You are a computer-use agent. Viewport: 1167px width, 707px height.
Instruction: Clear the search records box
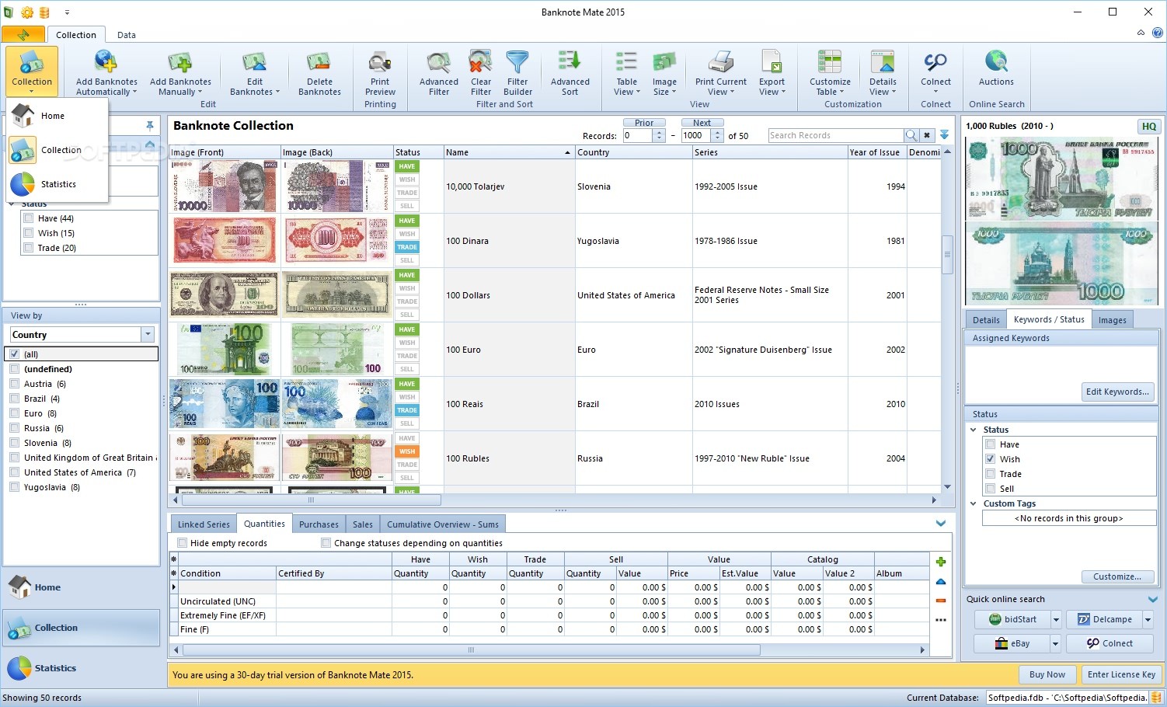pyautogui.click(x=927, y=135)
